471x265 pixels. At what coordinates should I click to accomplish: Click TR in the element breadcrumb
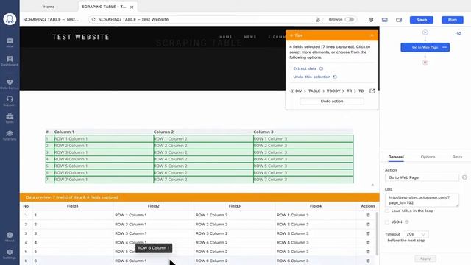point(349,91)
